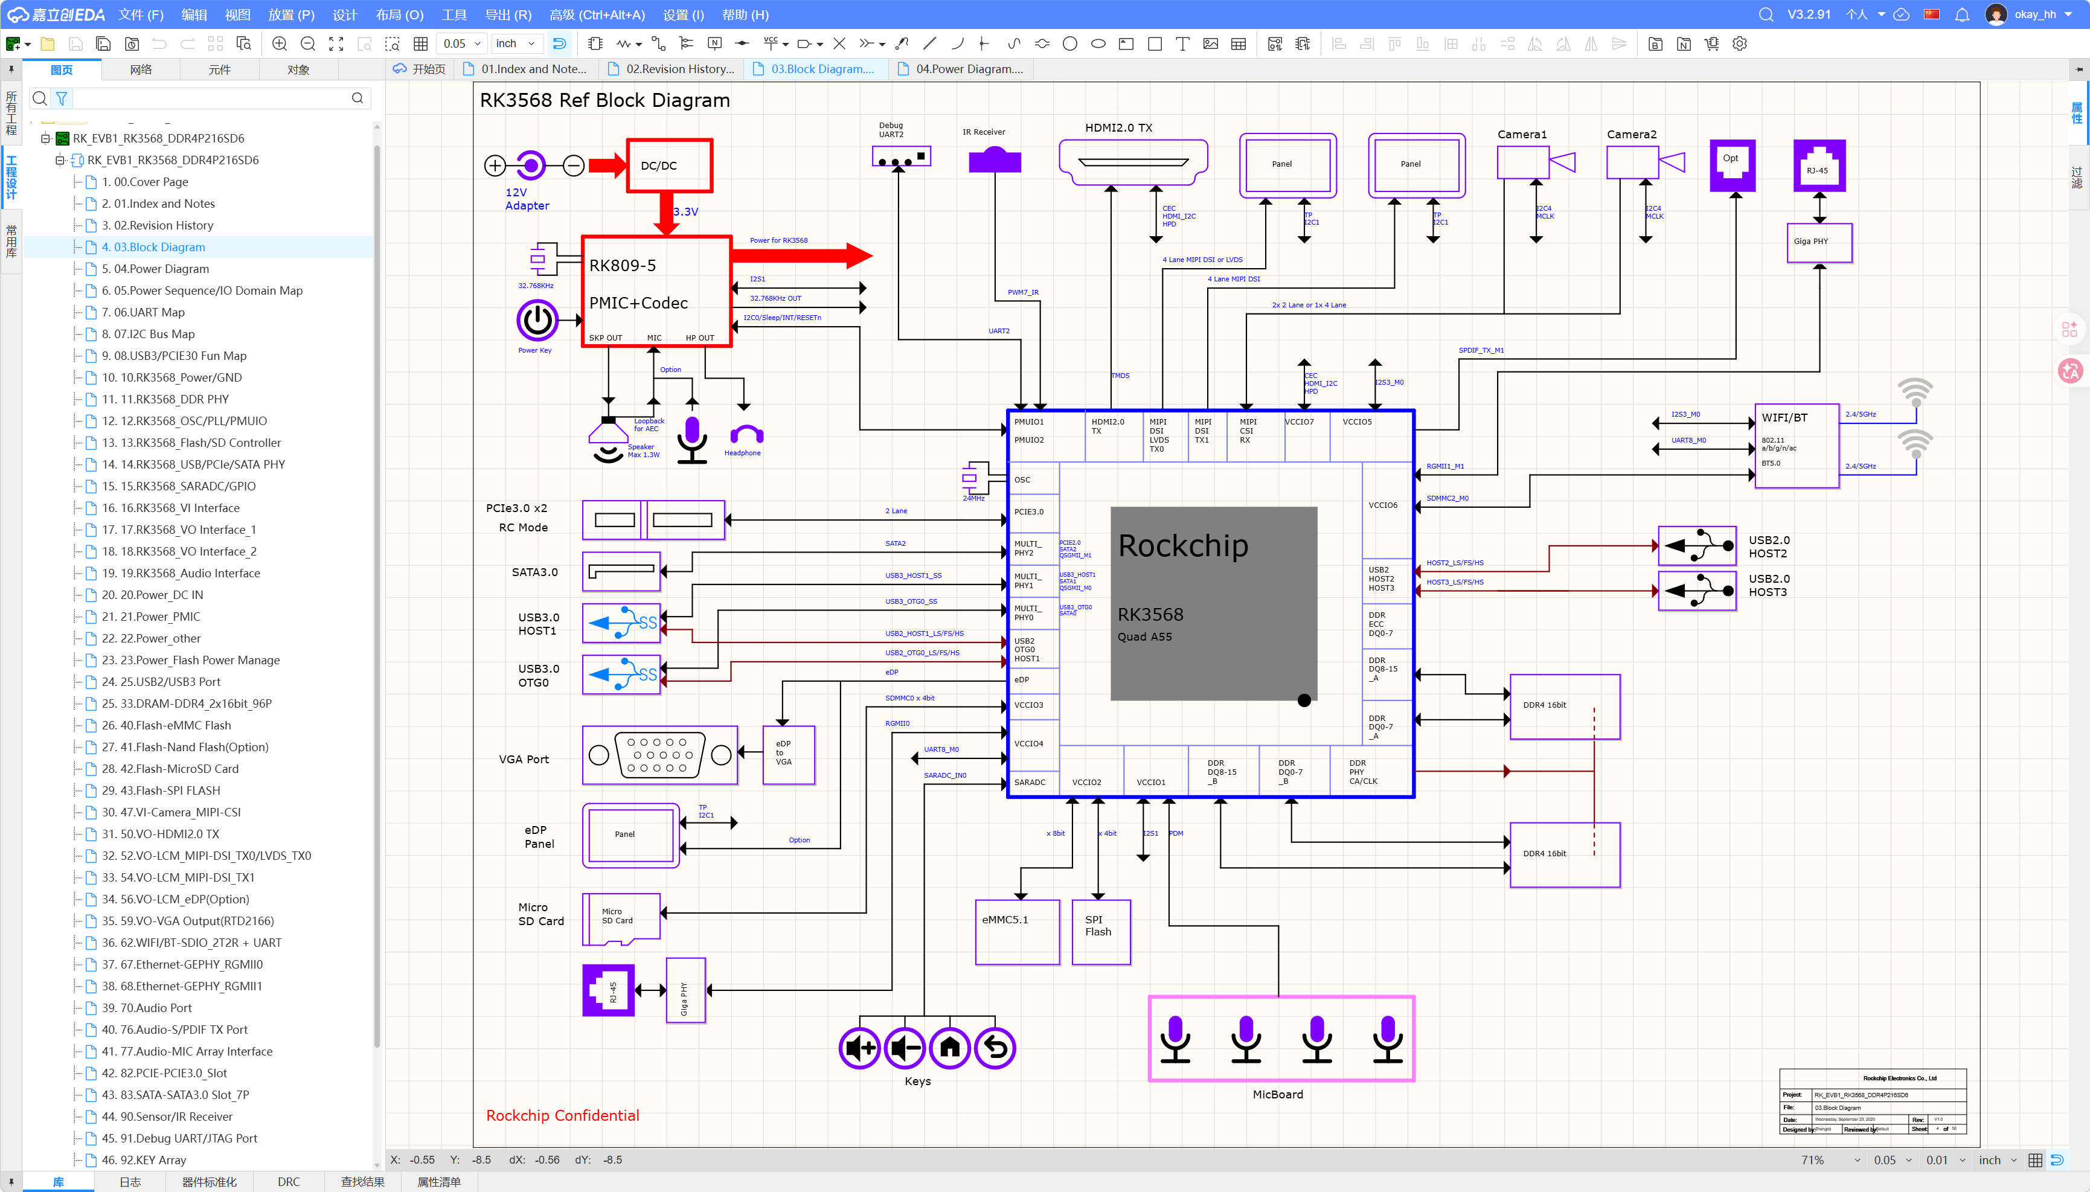2090x1192 pixels.
Task: Select the bus drawing tool
Action: [686, 44]
